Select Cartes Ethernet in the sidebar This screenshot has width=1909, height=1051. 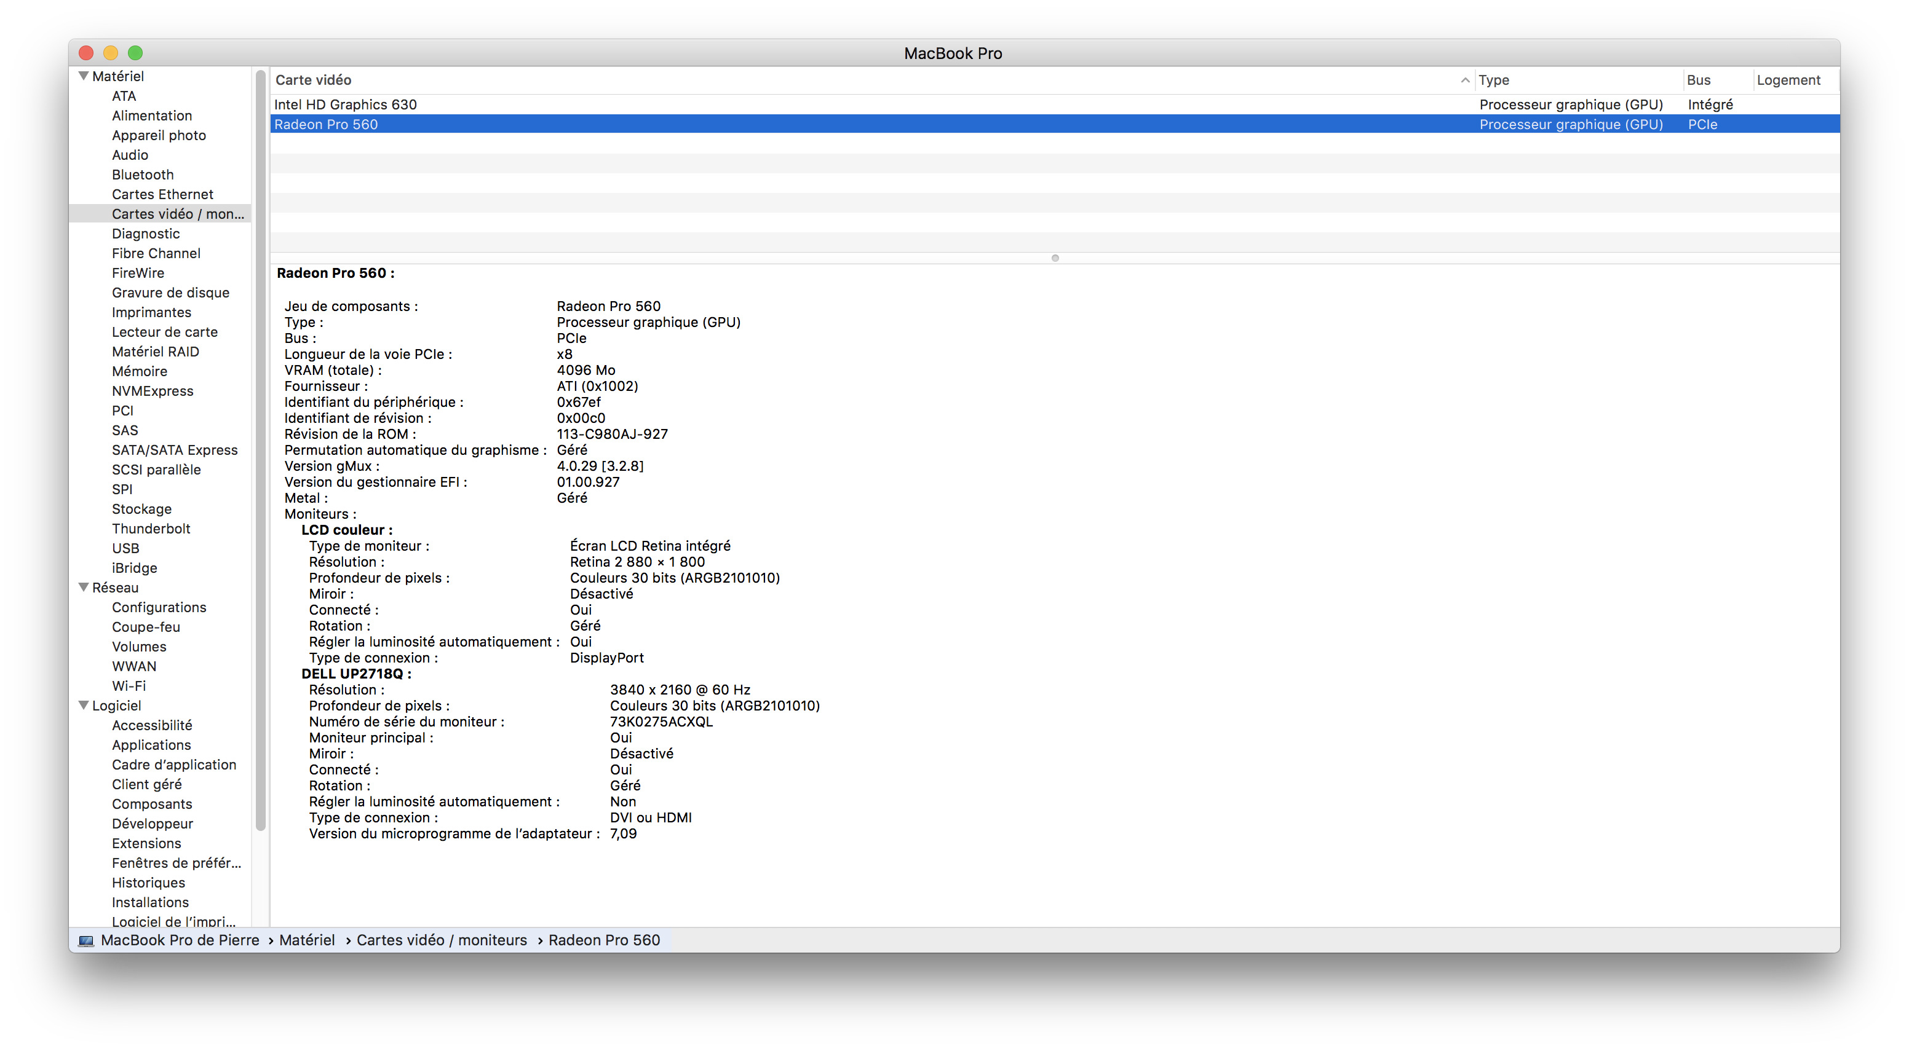(x=162, y=194)
